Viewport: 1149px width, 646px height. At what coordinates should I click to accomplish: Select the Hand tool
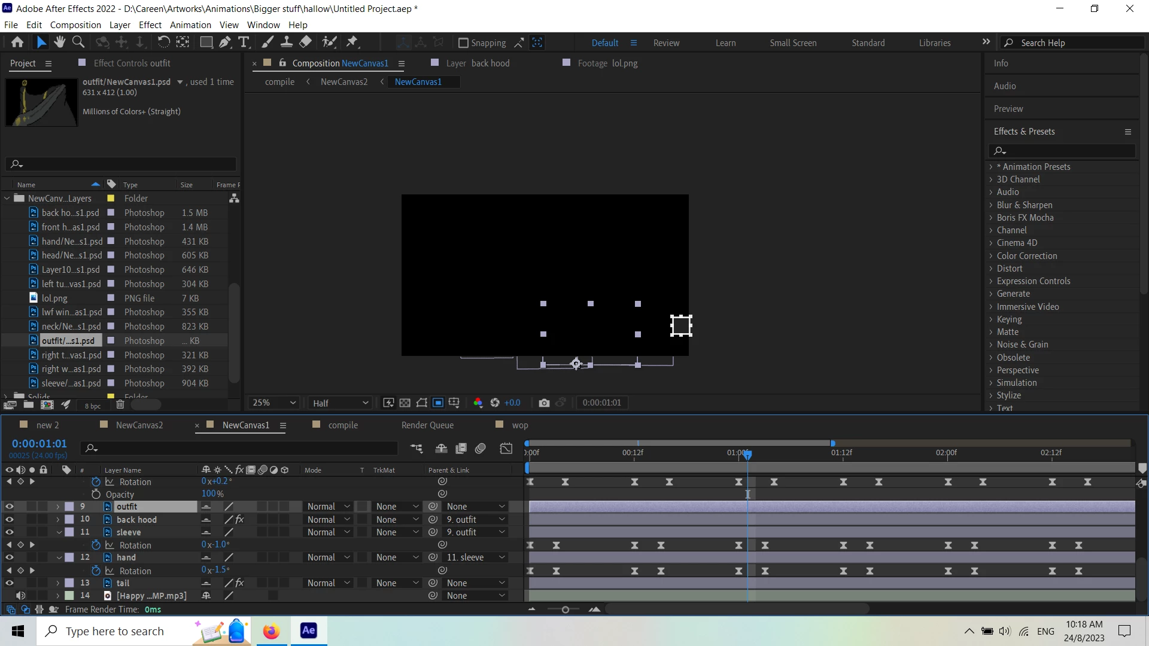point(59,42)
